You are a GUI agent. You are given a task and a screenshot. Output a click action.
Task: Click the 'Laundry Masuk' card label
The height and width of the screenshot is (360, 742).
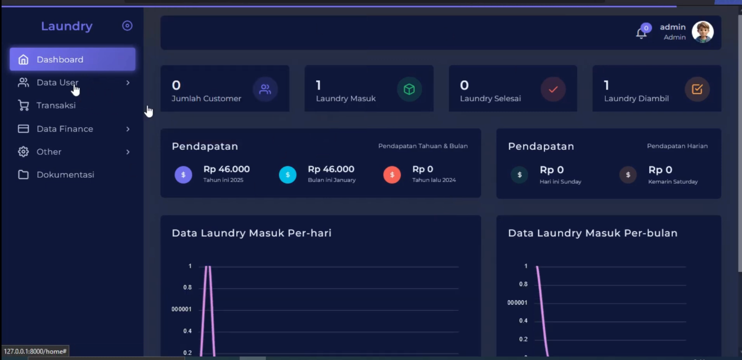346,98
